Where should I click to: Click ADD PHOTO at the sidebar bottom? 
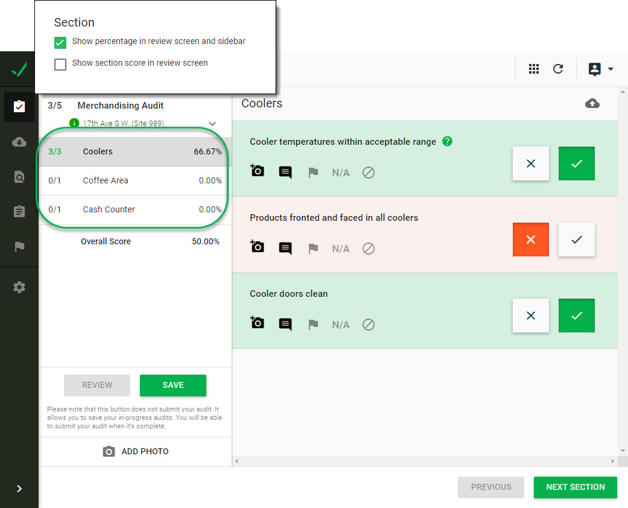(135, 451)
